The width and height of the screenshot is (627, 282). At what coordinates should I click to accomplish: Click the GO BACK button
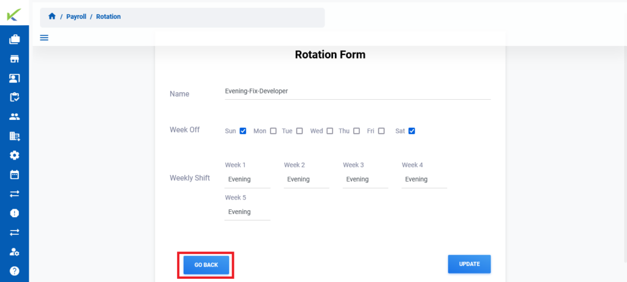coord(206,265)
